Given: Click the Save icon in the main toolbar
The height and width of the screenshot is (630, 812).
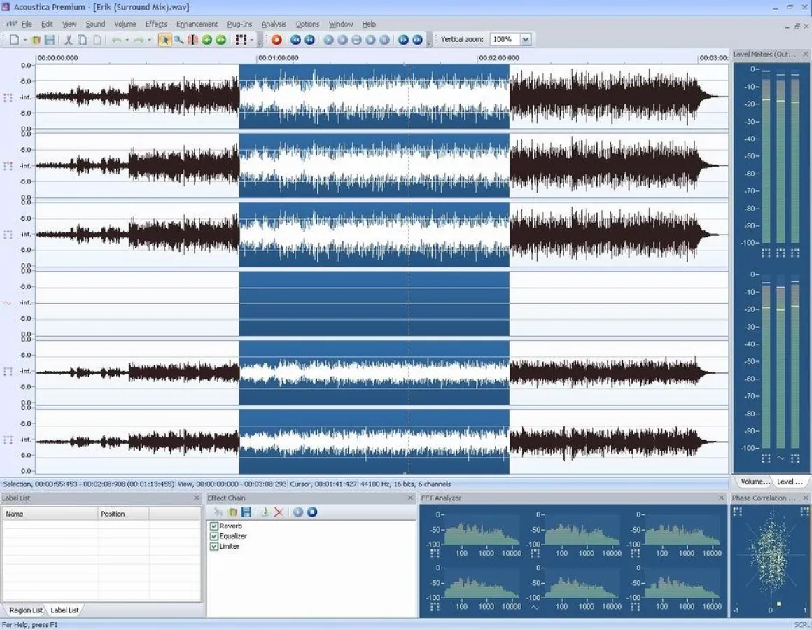Looking at the screenshot, I should 49,40.
